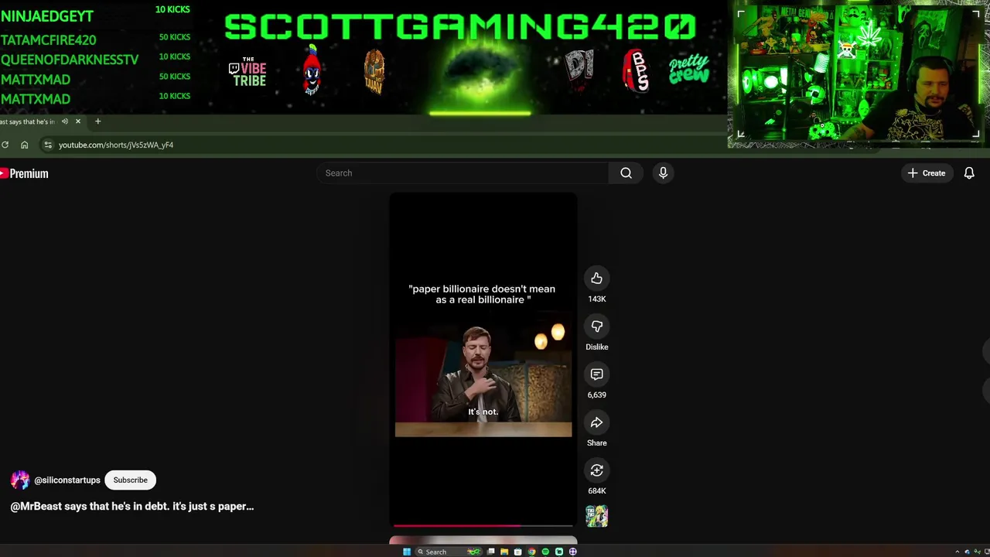This screenshot has height=557, width=990.
Task: Open File Explorer from the taskbar
Action: (x=504, y=552)
